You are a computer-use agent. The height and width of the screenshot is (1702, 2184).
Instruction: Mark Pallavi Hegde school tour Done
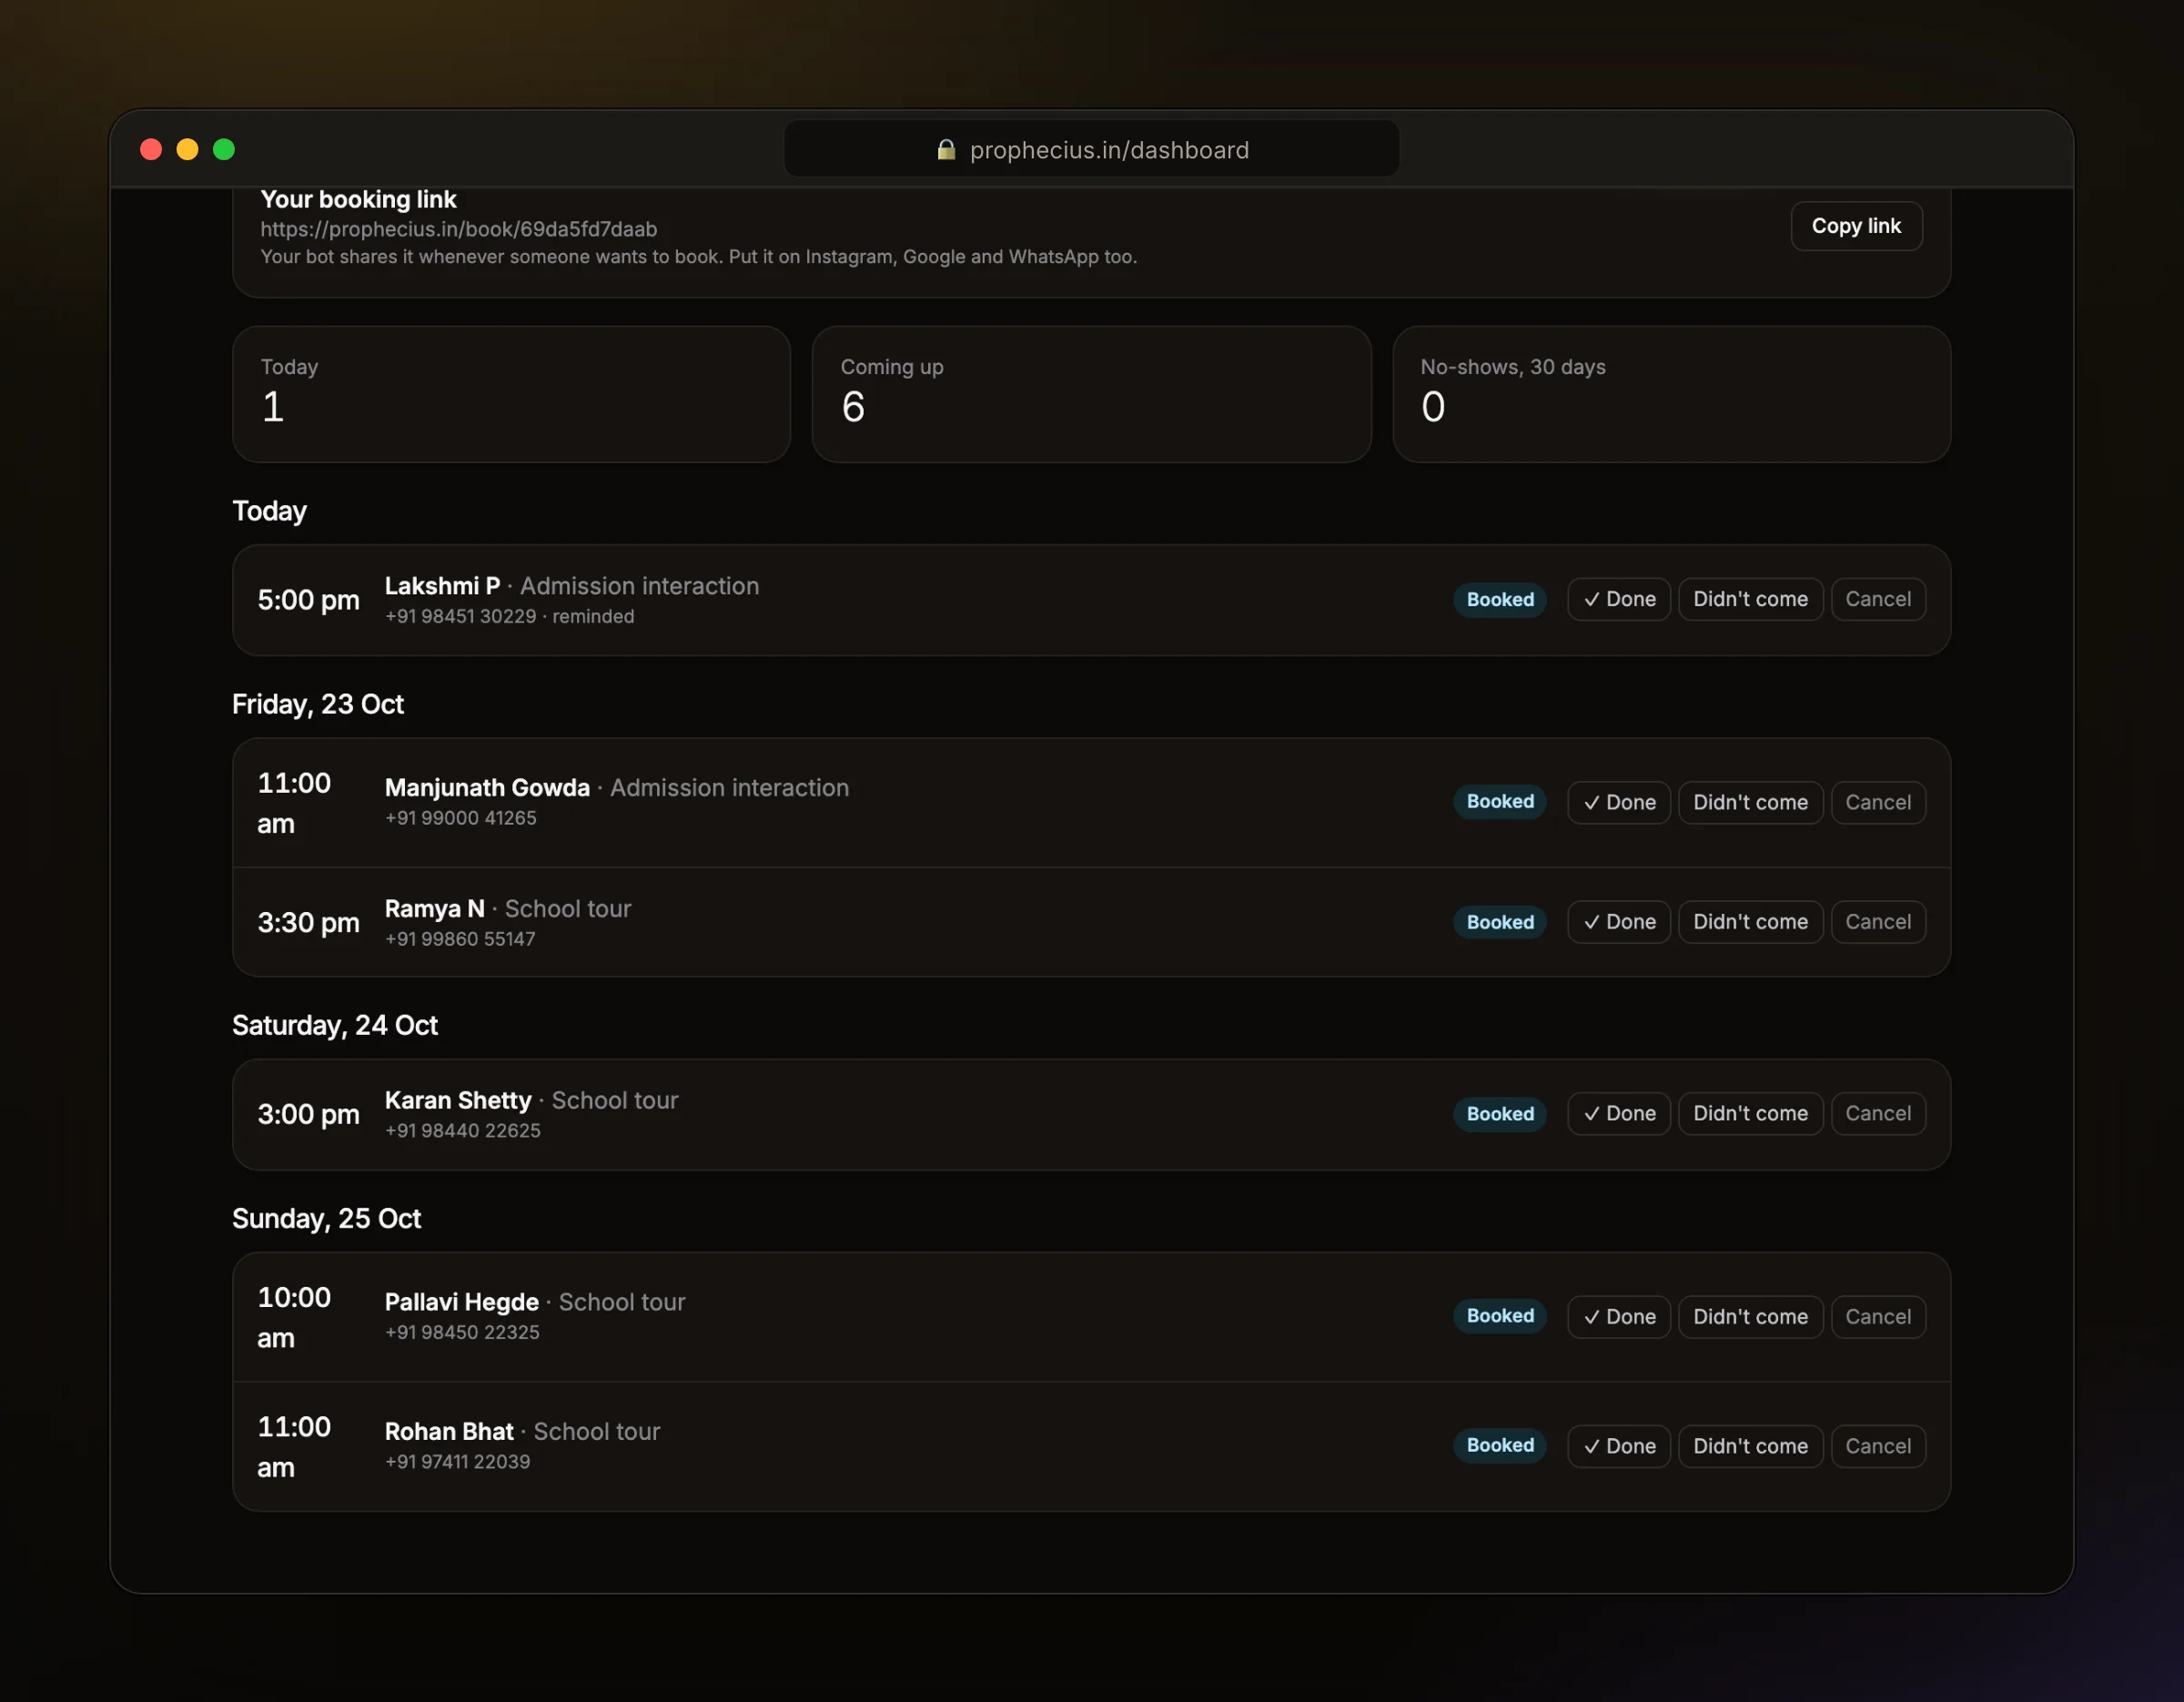[1619, 1317]
